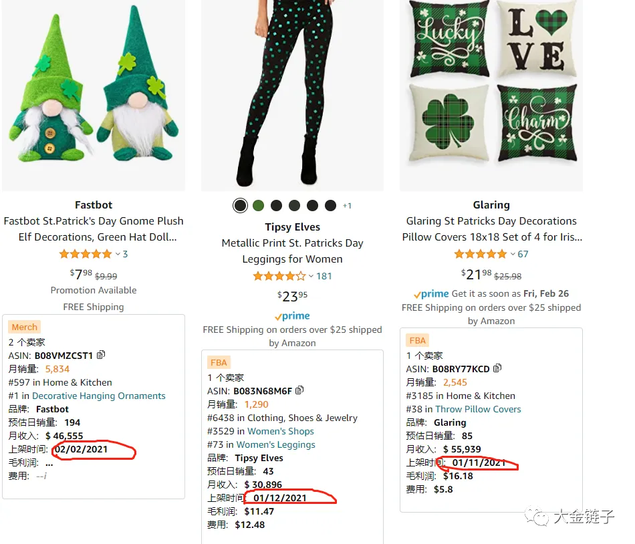Viewport: 635px width, 544px height.
Task: Copy ASIN B08RY77KCD with the copy icon
Action: coord(497,368)
